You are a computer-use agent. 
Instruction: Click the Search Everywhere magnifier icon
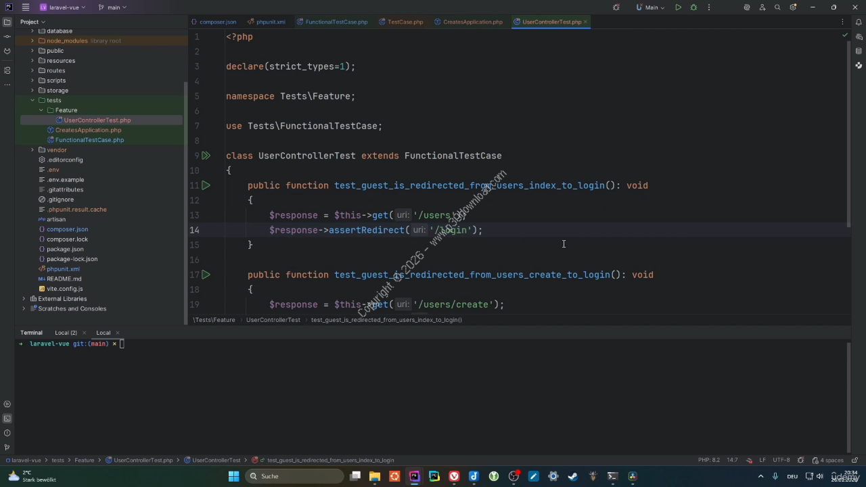tap(777, 7)
